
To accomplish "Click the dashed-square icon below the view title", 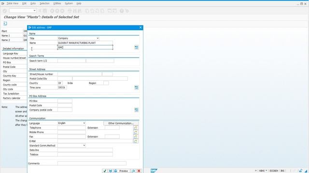I will point(5,24).
